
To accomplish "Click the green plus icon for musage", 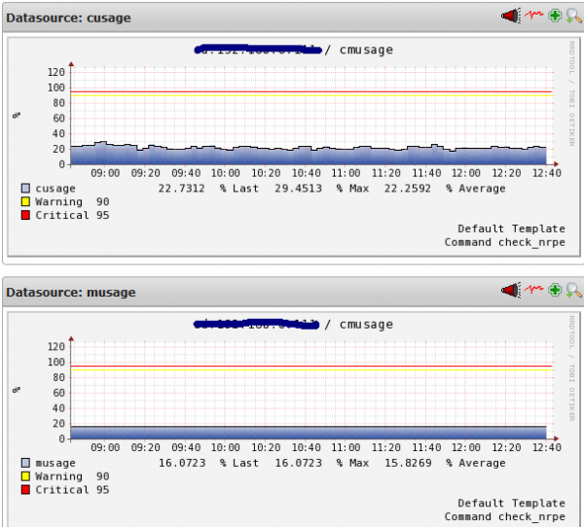I will click(x=555, y=290).
